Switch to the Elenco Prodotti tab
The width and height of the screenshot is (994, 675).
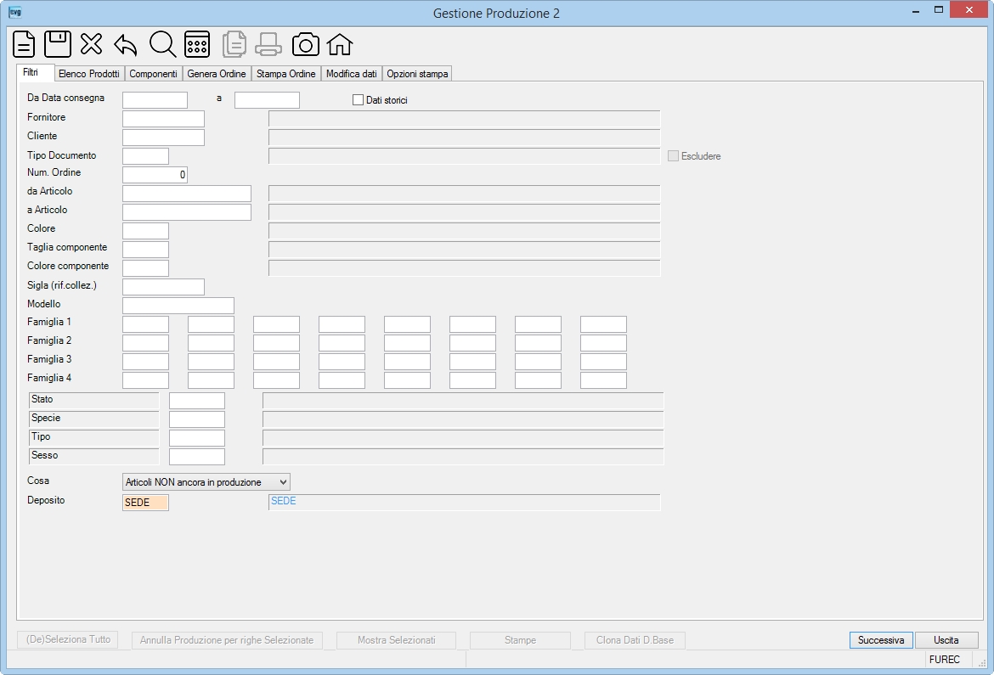coord(89,74)
